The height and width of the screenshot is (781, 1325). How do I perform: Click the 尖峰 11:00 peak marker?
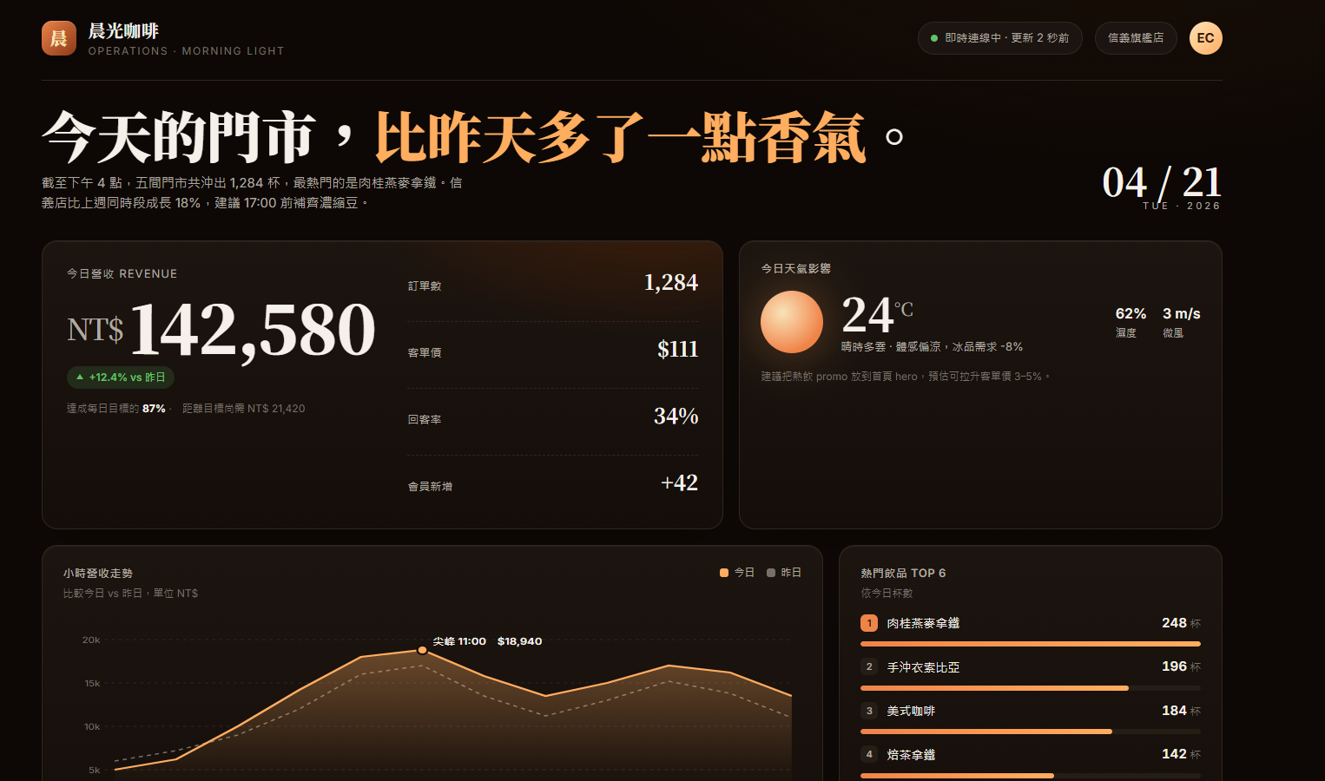click(422, 649)
